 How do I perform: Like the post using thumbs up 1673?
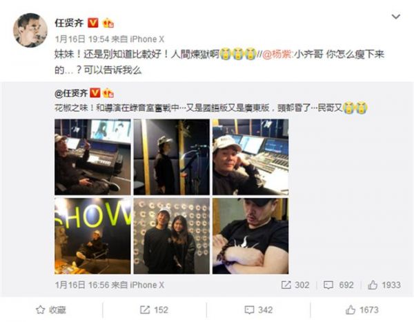362,310
